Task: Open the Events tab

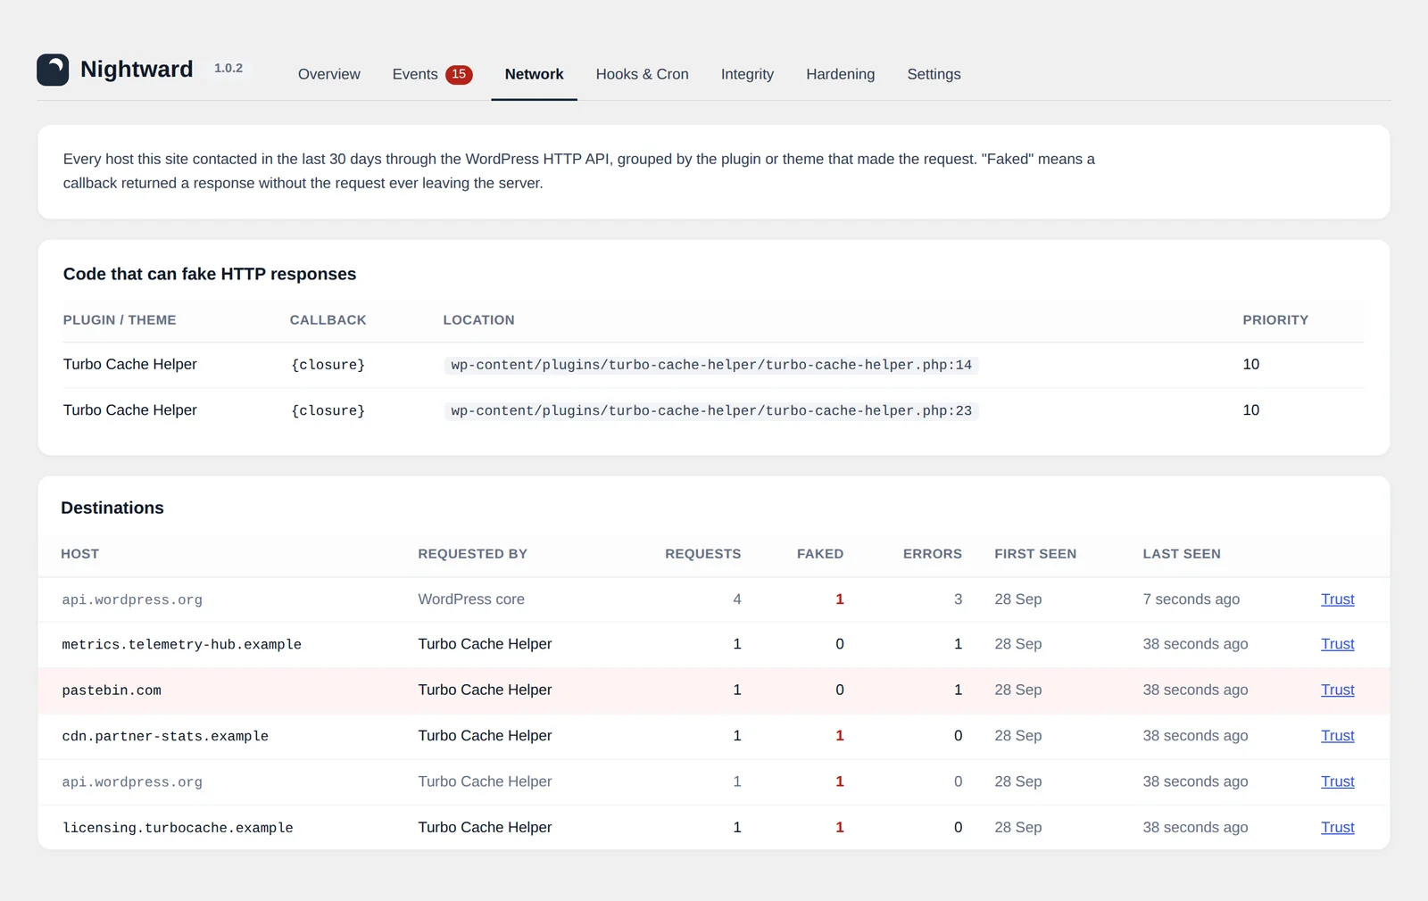Action: pos(432,74)
